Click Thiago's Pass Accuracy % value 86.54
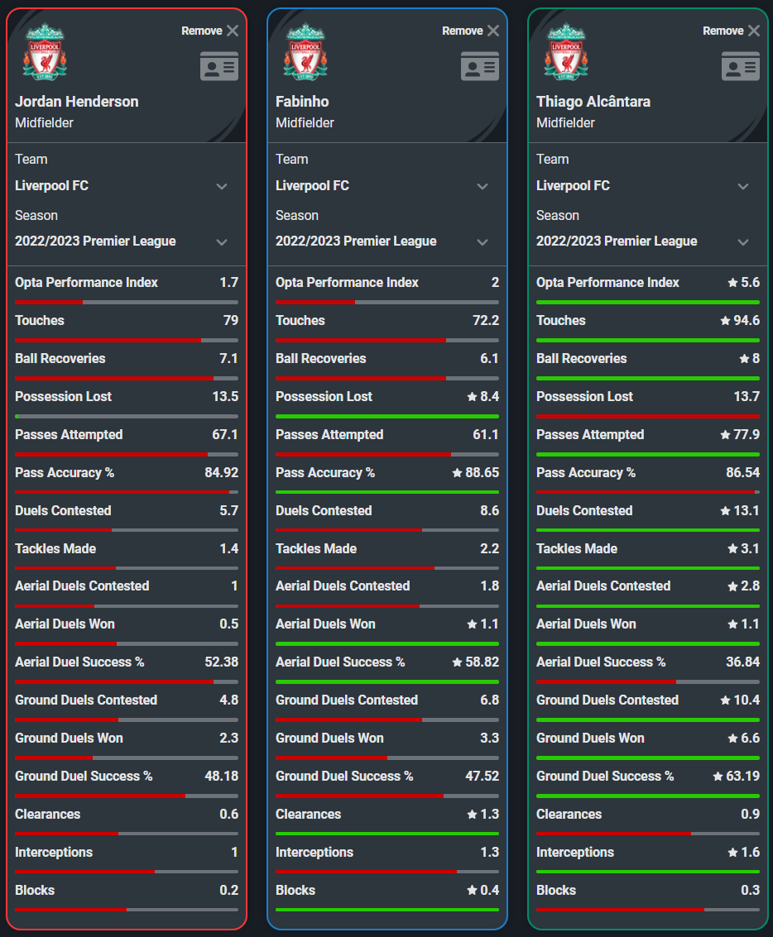 point(742,473)
